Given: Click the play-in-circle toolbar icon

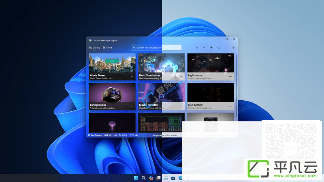Looking at the screenshot, I should click(x=211, y=48).
